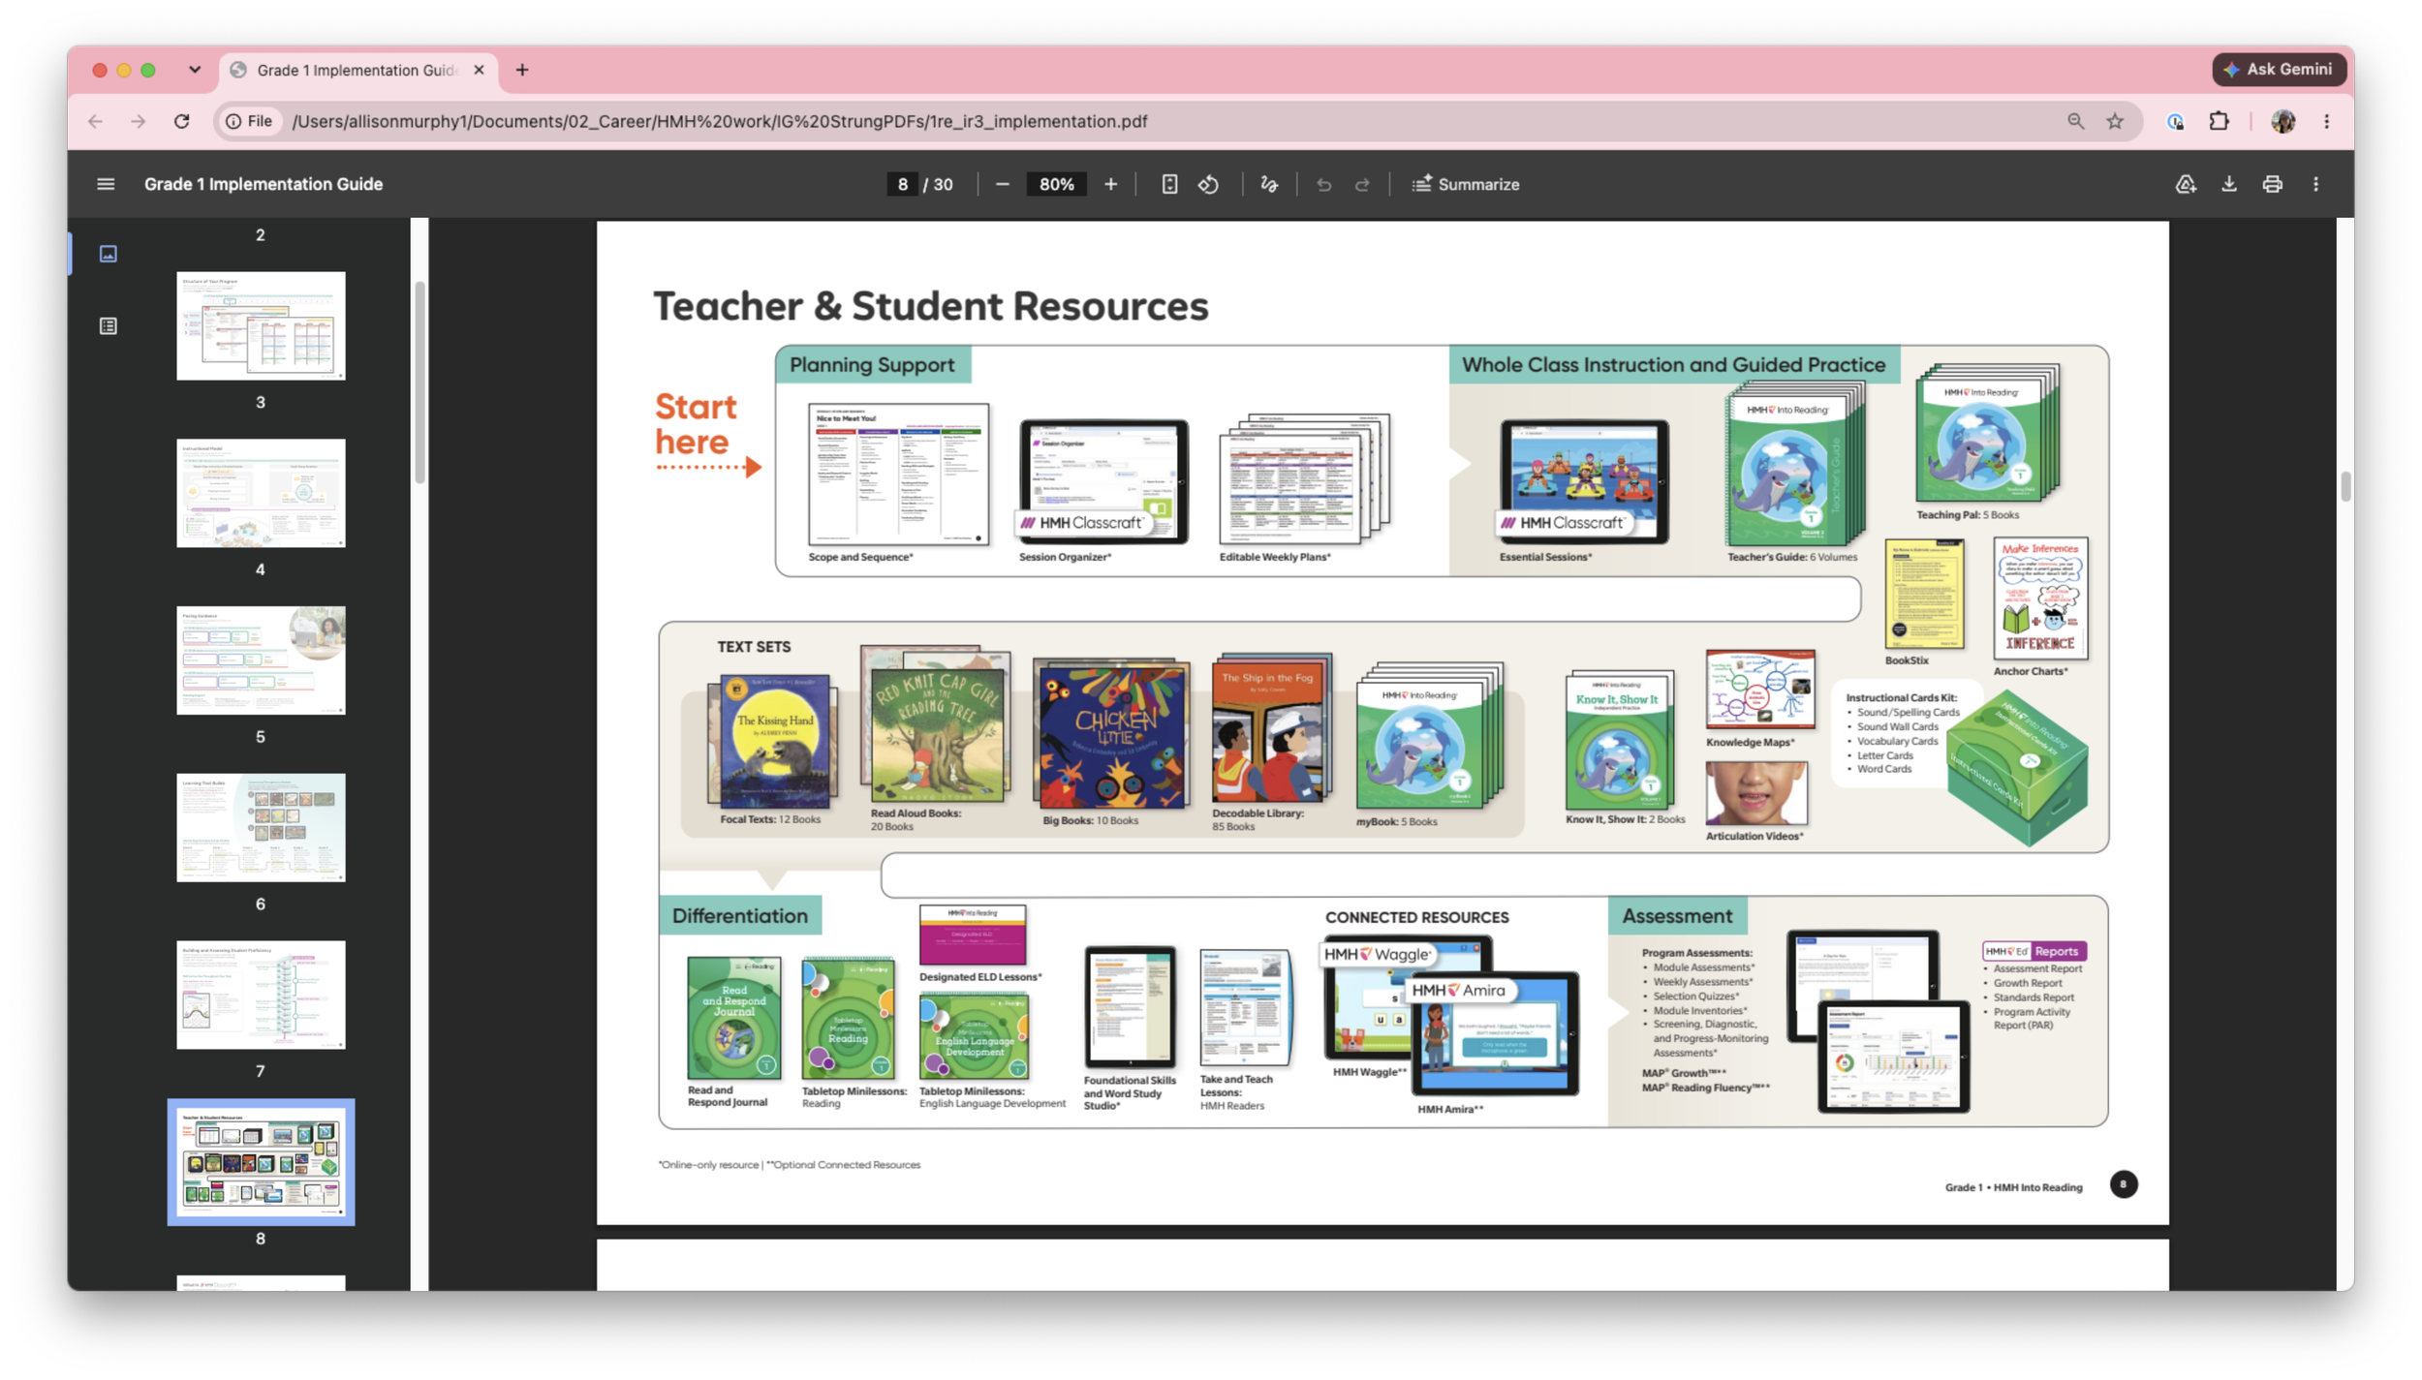Reload the current page
2422x1380 pixels.
point(181,121)
